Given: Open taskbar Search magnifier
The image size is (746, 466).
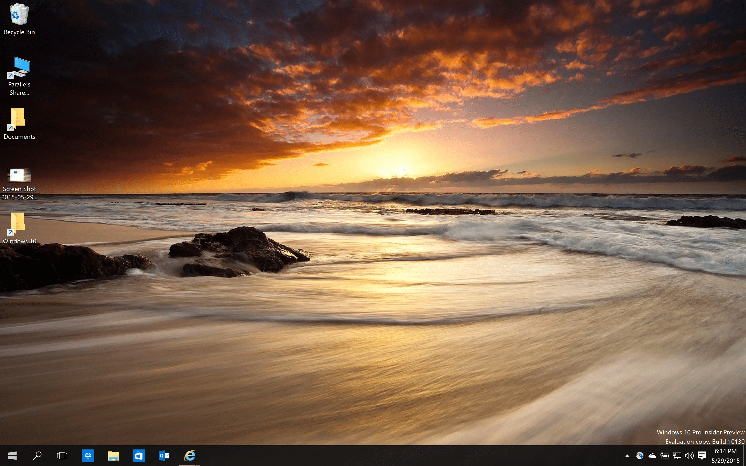Looking at the screenshot, I should 37,456.
